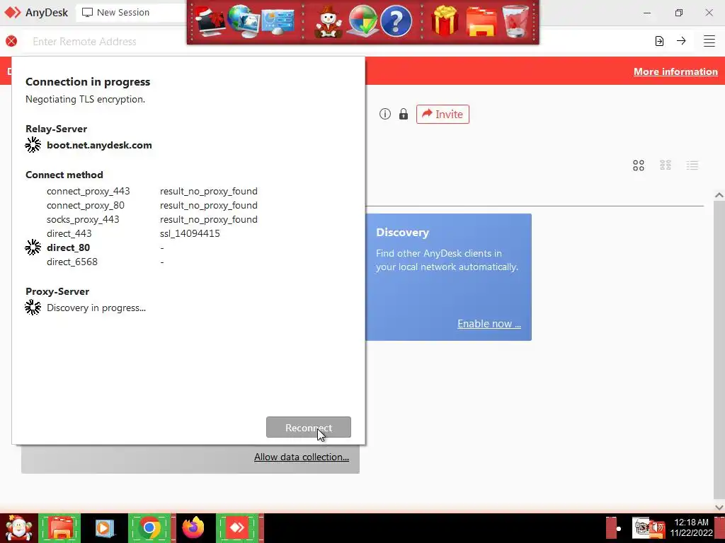Click the snowman icon in dock

[329, 22]
